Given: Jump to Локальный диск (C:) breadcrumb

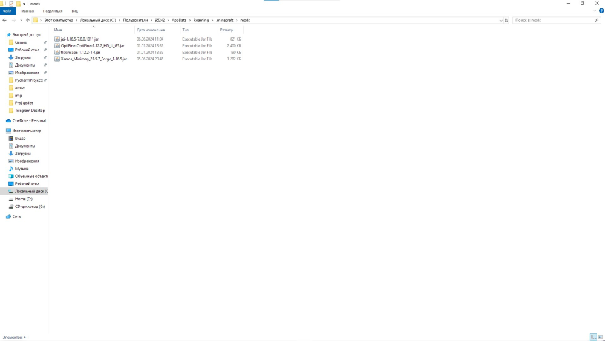Looking at the screenshot, I should (98, 20).
